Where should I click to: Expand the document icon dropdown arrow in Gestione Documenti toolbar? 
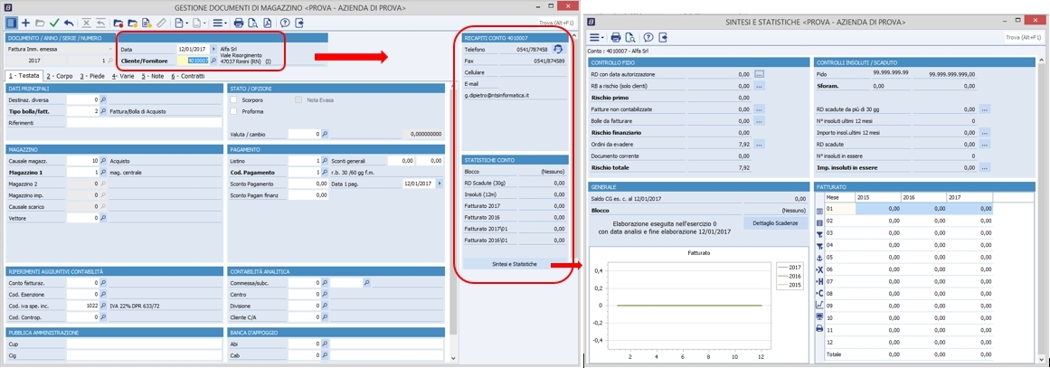coord(187,23)
